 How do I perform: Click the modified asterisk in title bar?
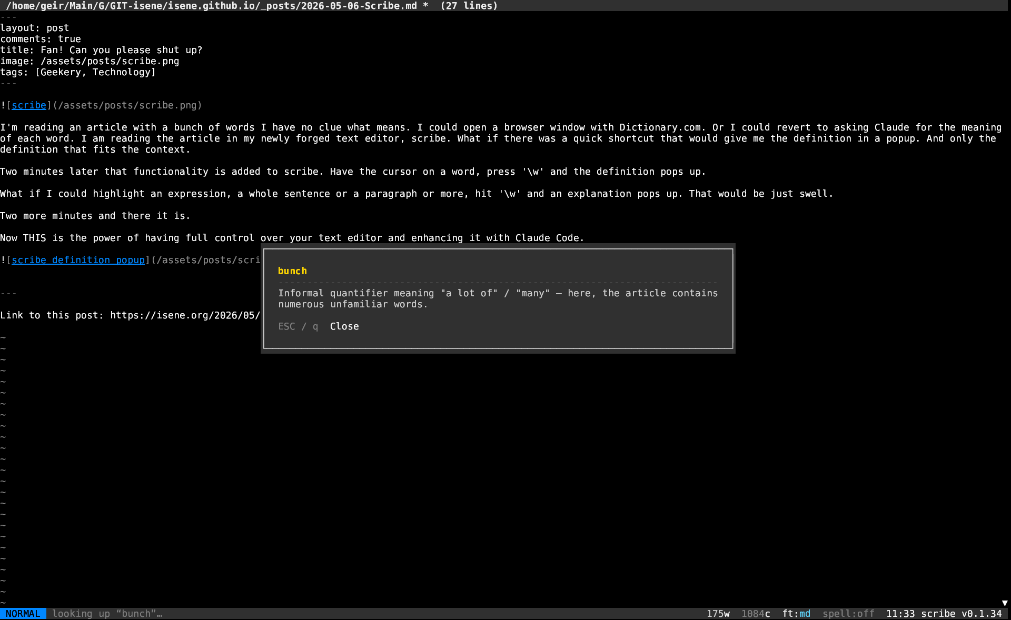tap(425, 6)
